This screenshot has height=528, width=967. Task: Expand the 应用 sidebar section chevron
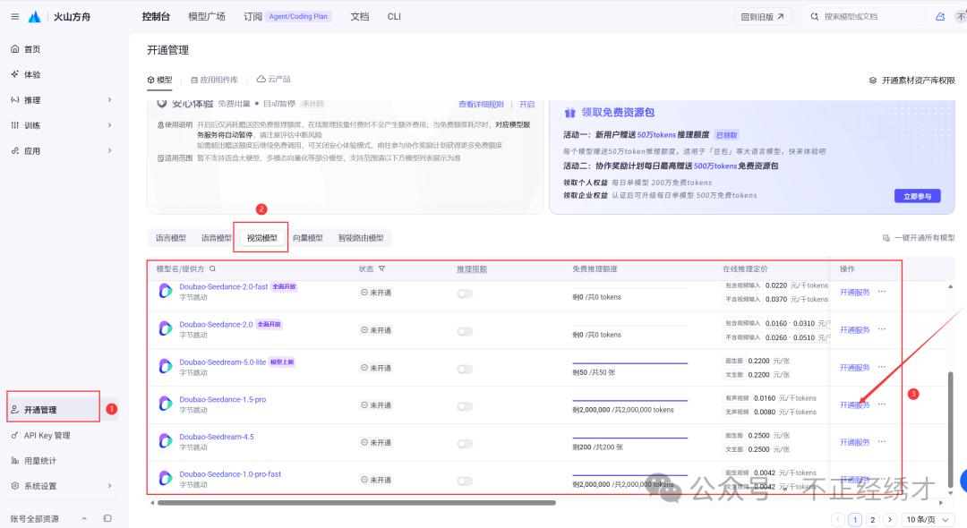pos(110,150)
